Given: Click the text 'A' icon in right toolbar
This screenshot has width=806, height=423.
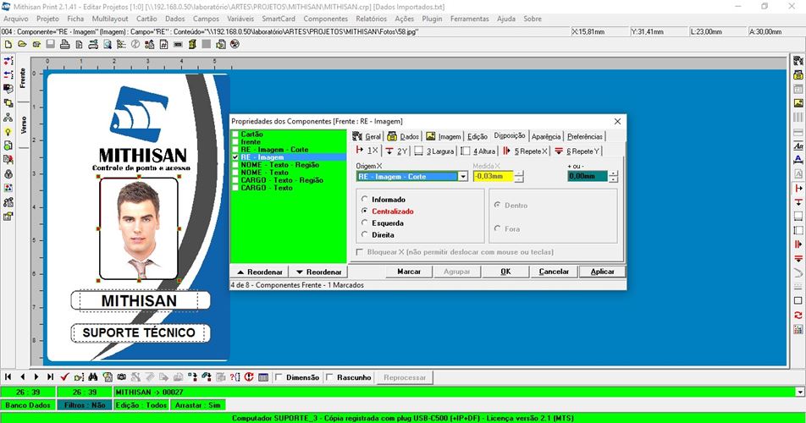Looking at the screenshot, I should (x=798, y=160).
